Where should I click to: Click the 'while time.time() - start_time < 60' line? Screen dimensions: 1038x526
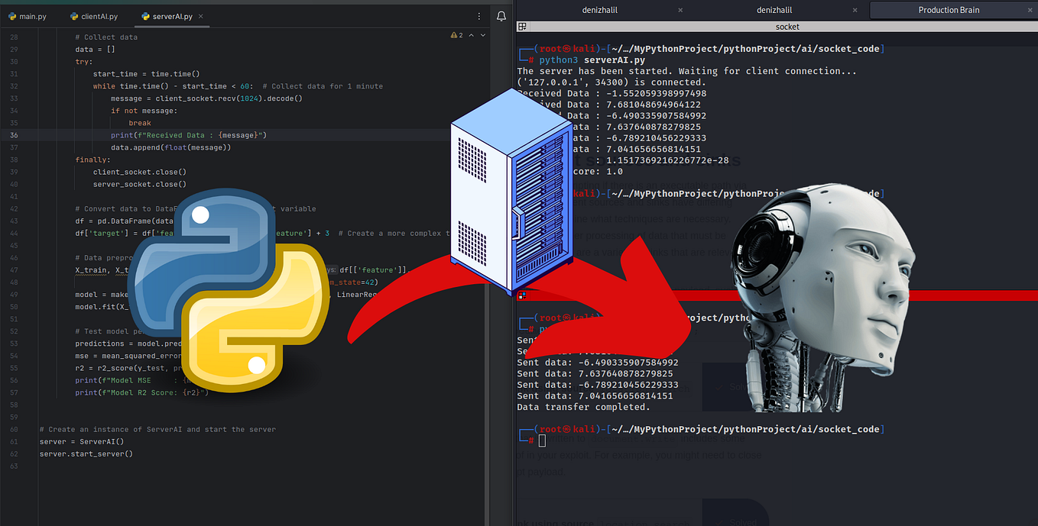pos(238,86)
